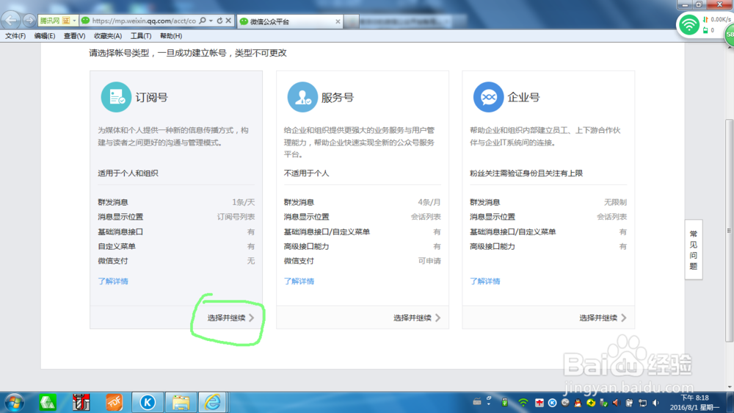Click the 4条/月 value in 服务号 card
Image resolution: width=734 pixels, height=413 pixels.
(429, 202)
